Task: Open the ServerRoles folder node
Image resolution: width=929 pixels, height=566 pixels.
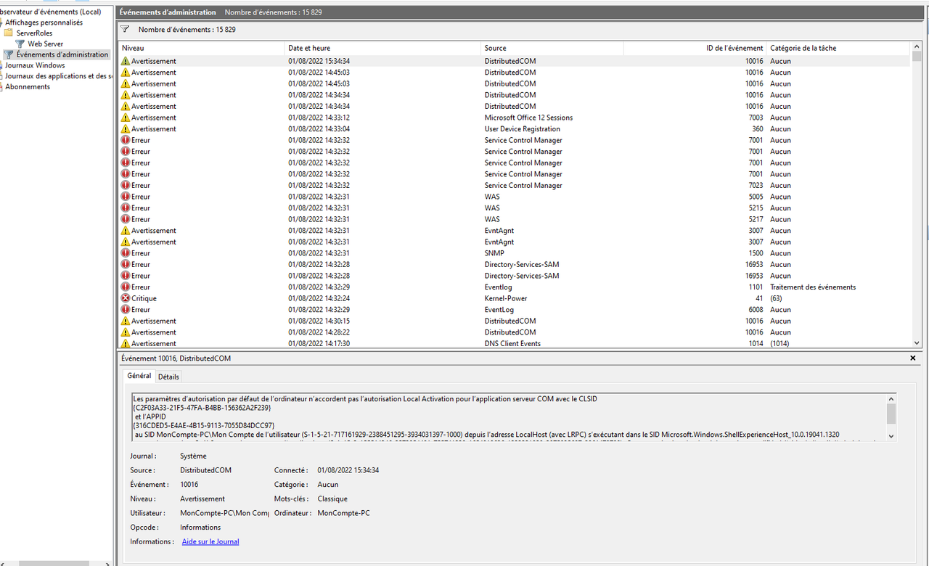Action: [34, 33]
